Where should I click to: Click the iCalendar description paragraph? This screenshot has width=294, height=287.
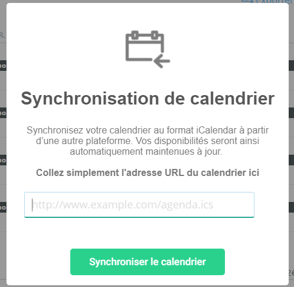click(x=148, y=141)
